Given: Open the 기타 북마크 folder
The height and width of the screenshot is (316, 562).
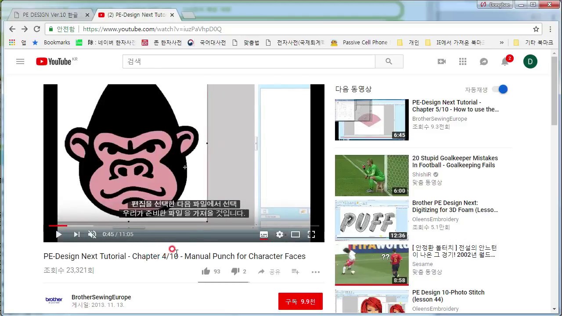Looking at the screenshot, I should tap(533, 43).
